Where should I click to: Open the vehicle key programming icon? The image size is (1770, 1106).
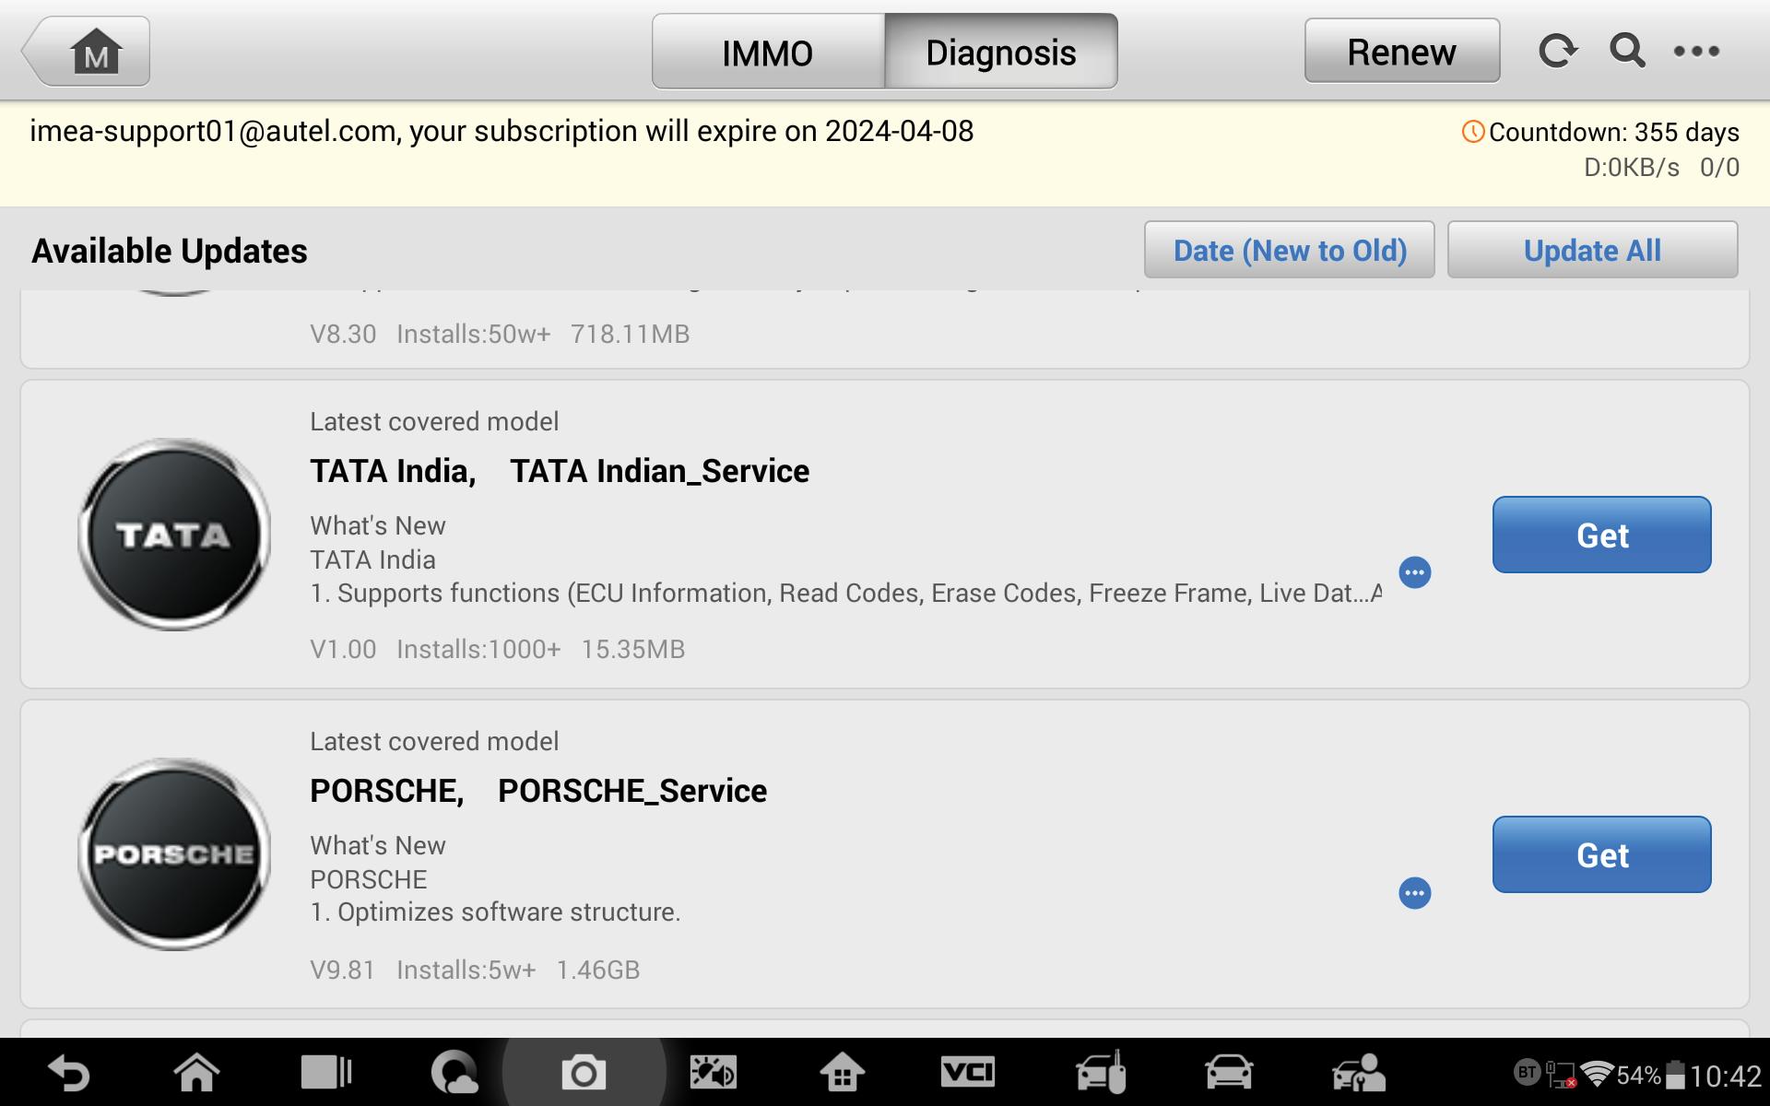point(1100,1073)
